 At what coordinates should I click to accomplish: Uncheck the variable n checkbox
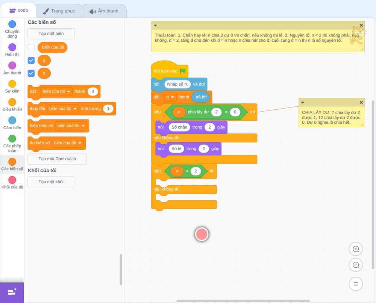coord(31,73)
